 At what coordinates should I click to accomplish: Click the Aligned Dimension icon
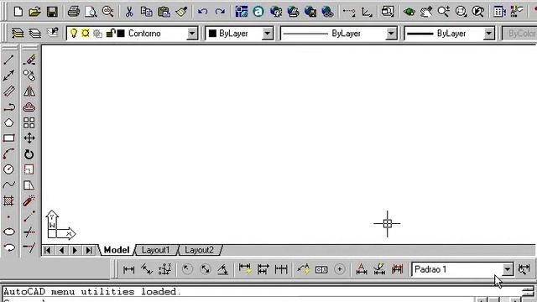(x=147, y=270)
